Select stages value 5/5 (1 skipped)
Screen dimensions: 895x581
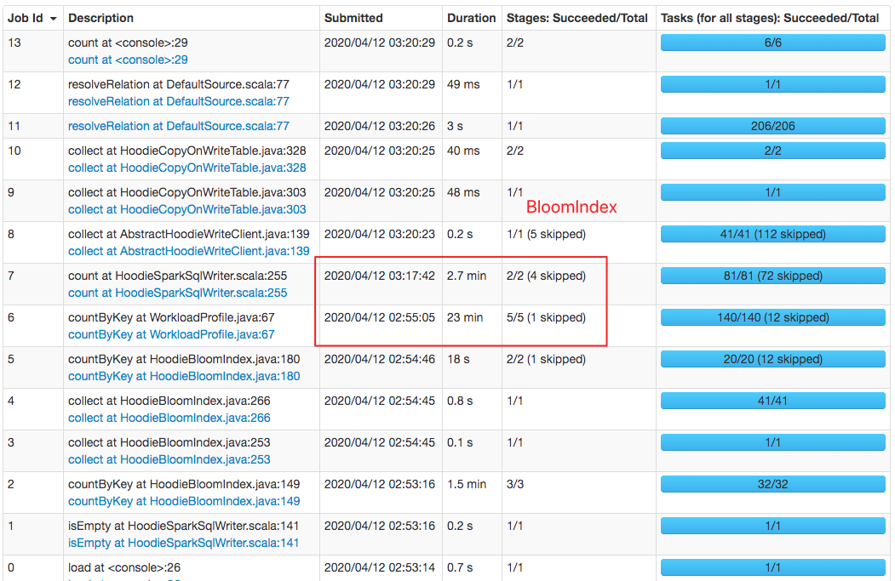(x=546, y=317)
